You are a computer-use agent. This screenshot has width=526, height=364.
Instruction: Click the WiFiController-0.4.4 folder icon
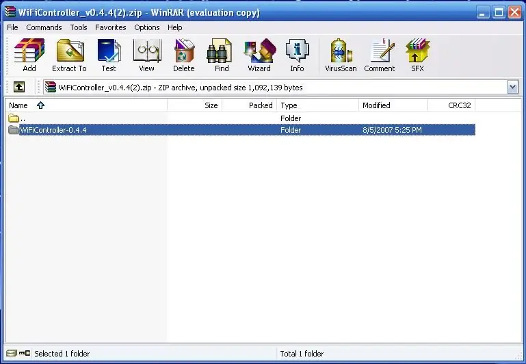click(x=14, y=130)
